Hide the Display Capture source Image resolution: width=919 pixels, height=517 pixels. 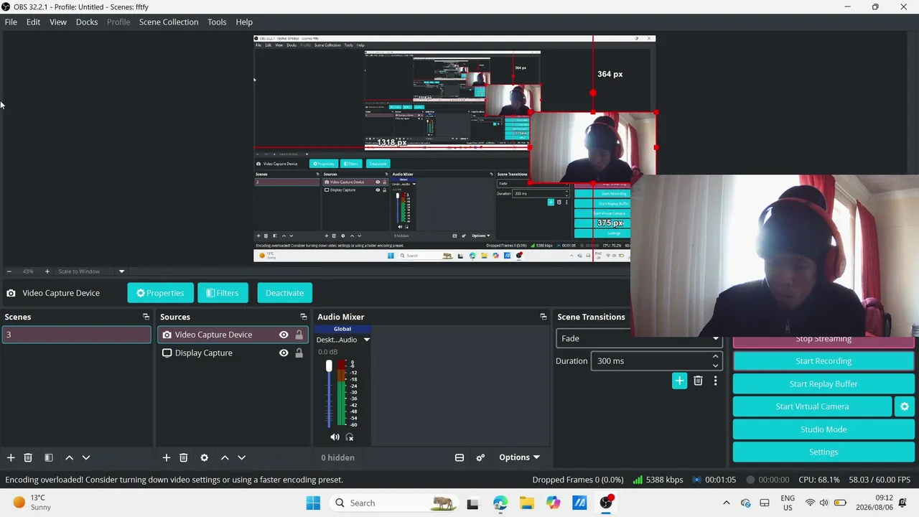284,353
